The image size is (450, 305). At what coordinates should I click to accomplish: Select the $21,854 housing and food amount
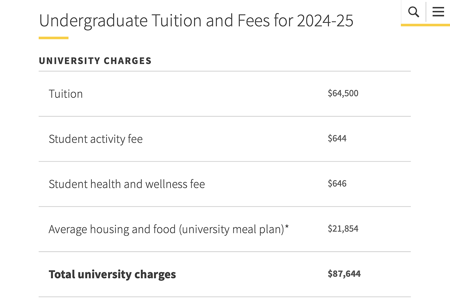[343, 229]
